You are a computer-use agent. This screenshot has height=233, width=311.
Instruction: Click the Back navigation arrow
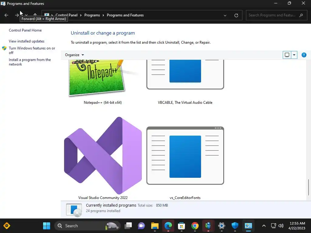(x=6, y=15)
